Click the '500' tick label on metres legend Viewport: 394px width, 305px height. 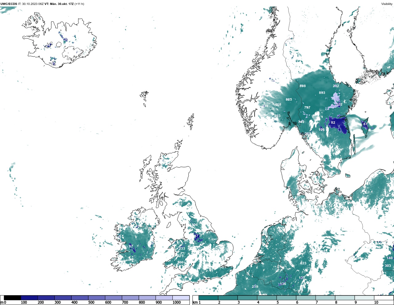(x=91, y=303)
